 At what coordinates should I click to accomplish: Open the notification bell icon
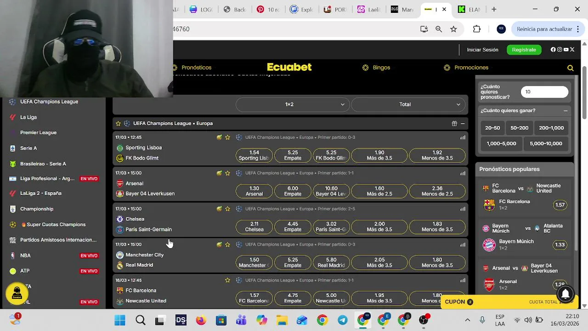[x=565, y=293]
